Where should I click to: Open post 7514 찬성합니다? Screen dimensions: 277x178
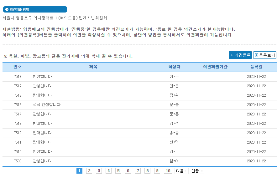pyautogui.click(x=42, y=114)
